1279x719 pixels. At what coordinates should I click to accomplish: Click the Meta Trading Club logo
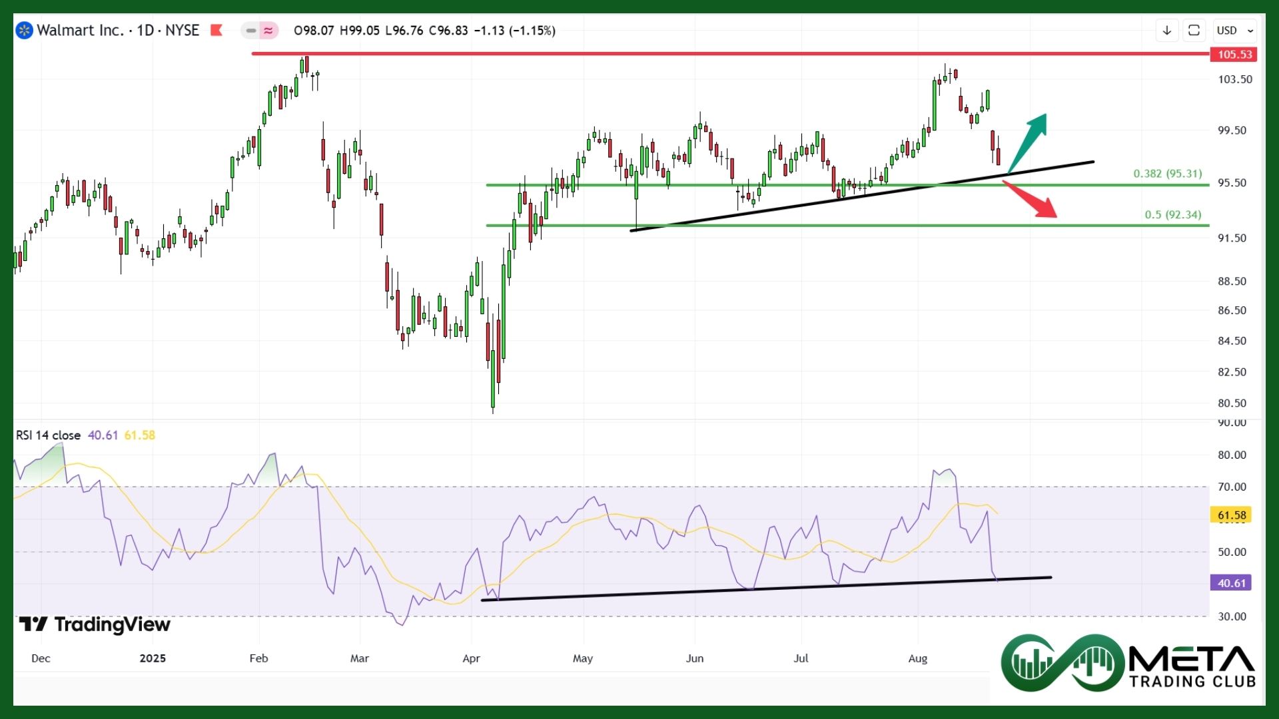1128,663
